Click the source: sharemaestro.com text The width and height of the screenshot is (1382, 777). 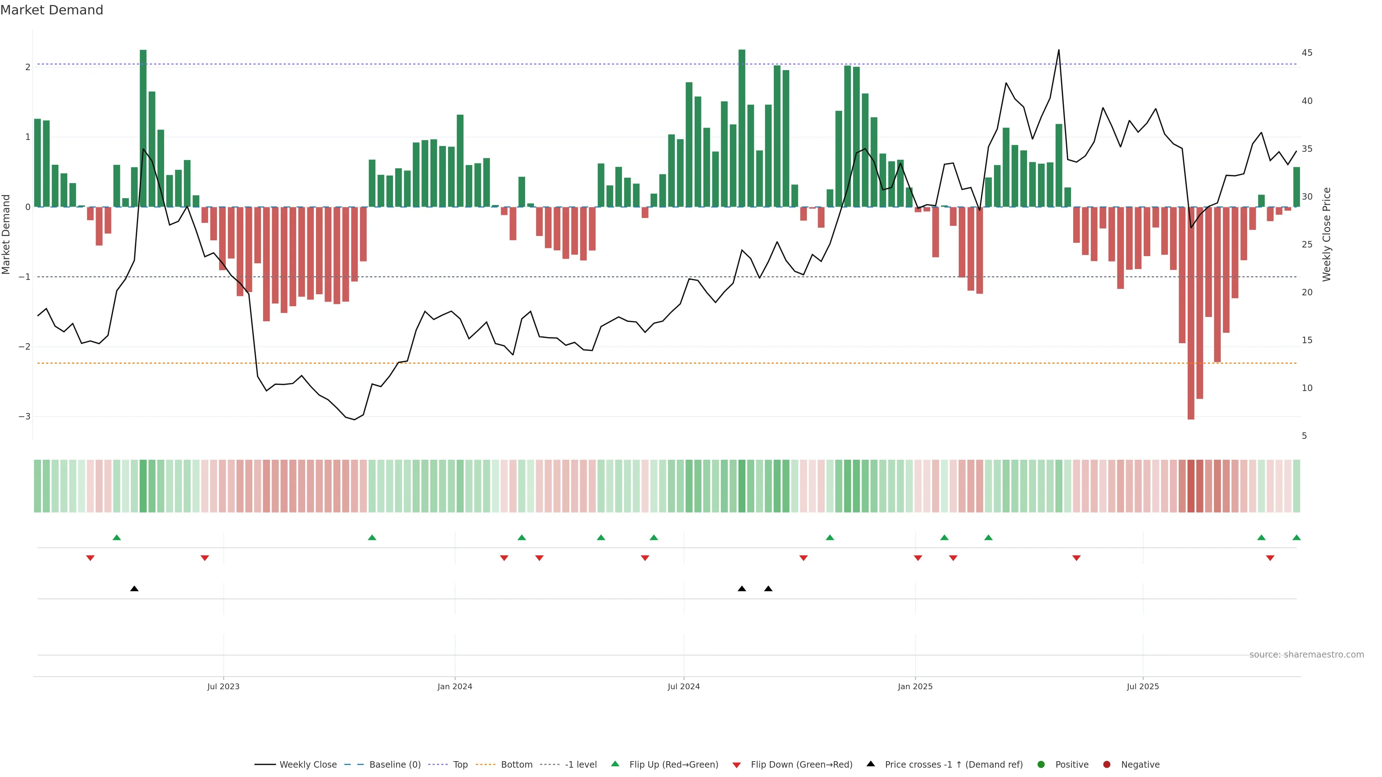click(1306, 655)
